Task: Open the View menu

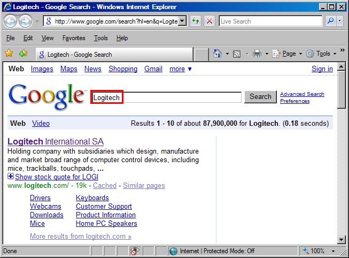Action: coord(48,38)
